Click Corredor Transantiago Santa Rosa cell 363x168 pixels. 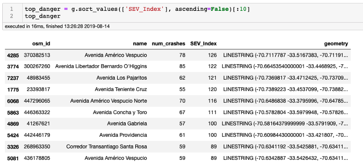click(107, 147)
